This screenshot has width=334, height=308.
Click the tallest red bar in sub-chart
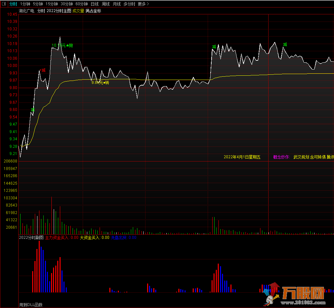(39, 267)
